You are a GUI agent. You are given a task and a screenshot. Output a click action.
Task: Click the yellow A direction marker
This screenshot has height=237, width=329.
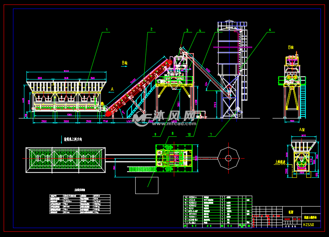click(112, 89)
